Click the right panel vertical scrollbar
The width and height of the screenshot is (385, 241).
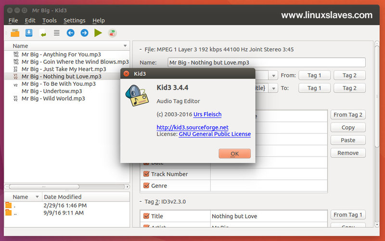click(x=377, y=96)
